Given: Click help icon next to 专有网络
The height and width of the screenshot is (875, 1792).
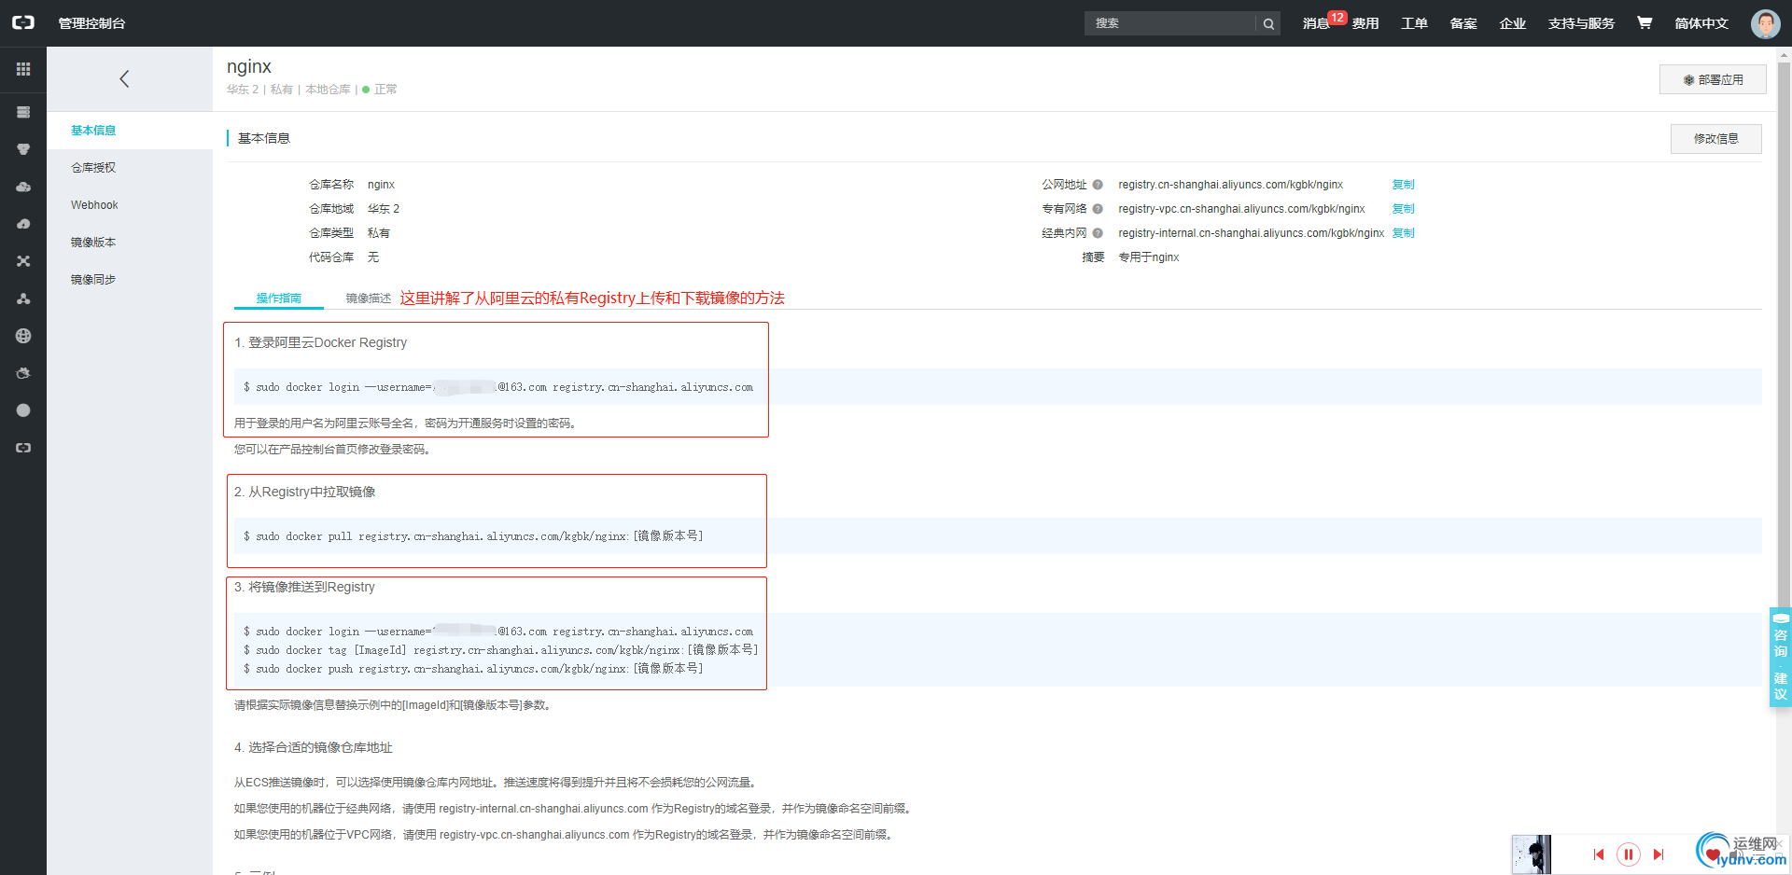Looking at the screenshot, I should point(1098,209).
